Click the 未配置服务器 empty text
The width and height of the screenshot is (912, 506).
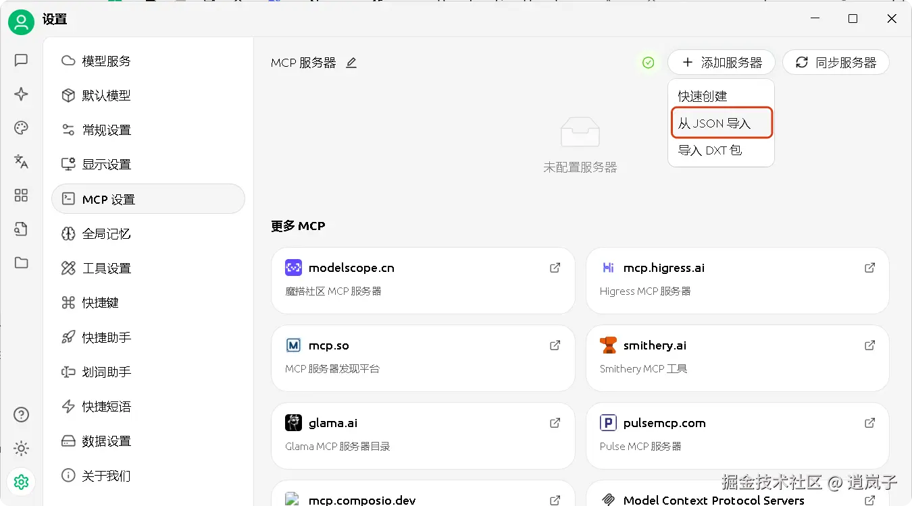coord(580,167)
